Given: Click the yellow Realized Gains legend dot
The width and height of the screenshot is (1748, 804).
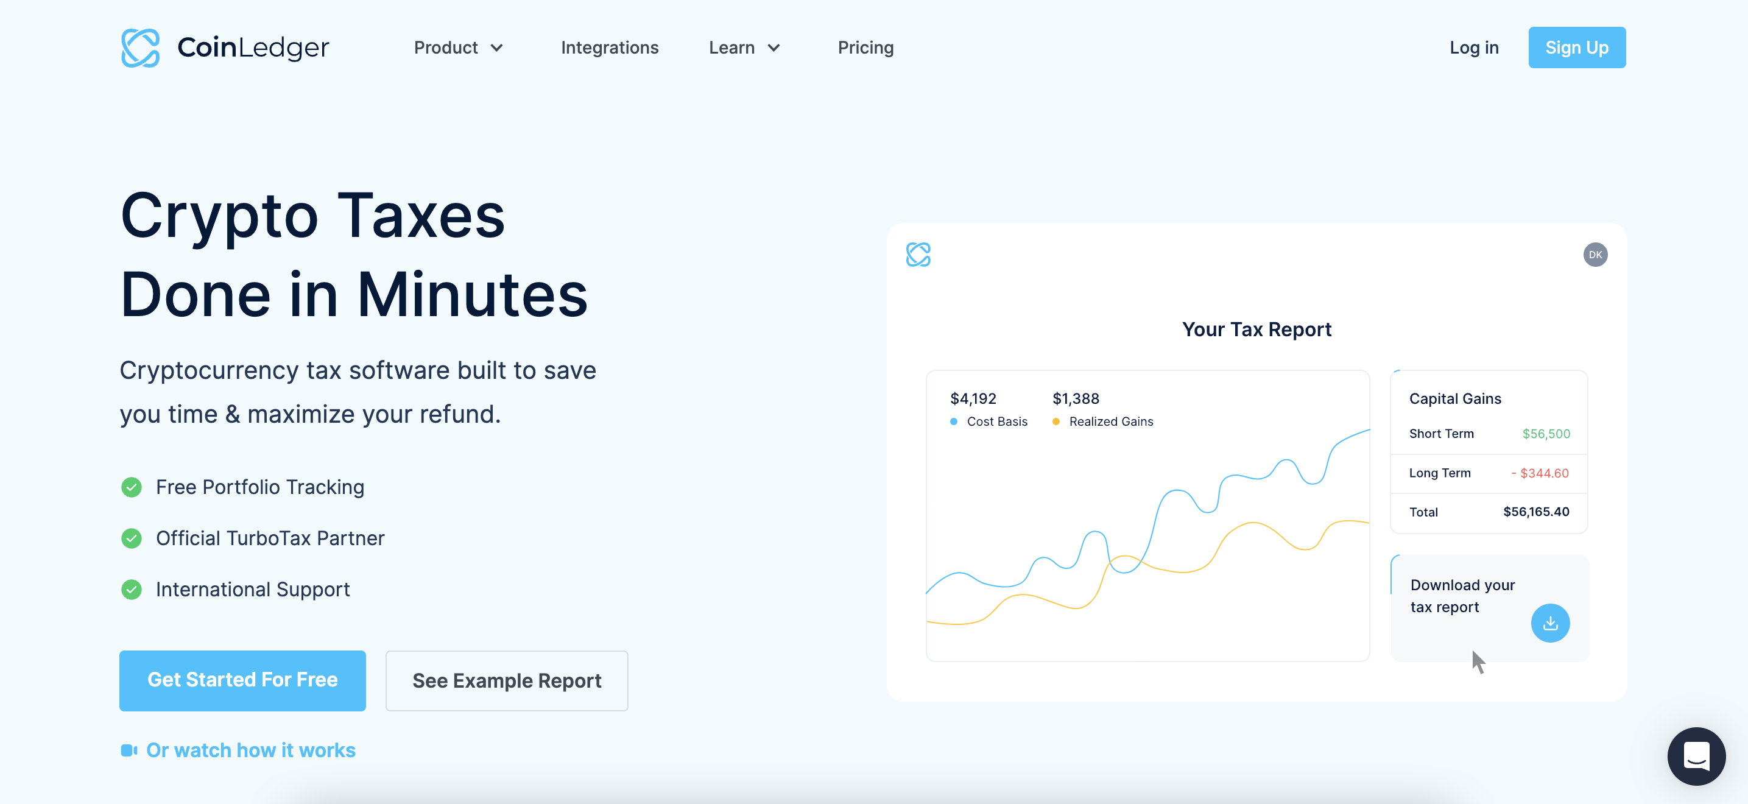Looking at the screenshot, I should [1056, 421].
